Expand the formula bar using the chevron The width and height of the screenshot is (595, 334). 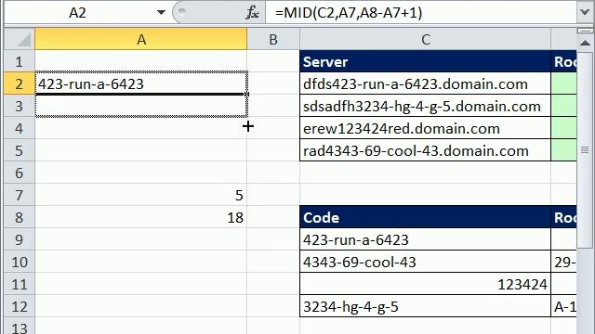tap(585, 13)
